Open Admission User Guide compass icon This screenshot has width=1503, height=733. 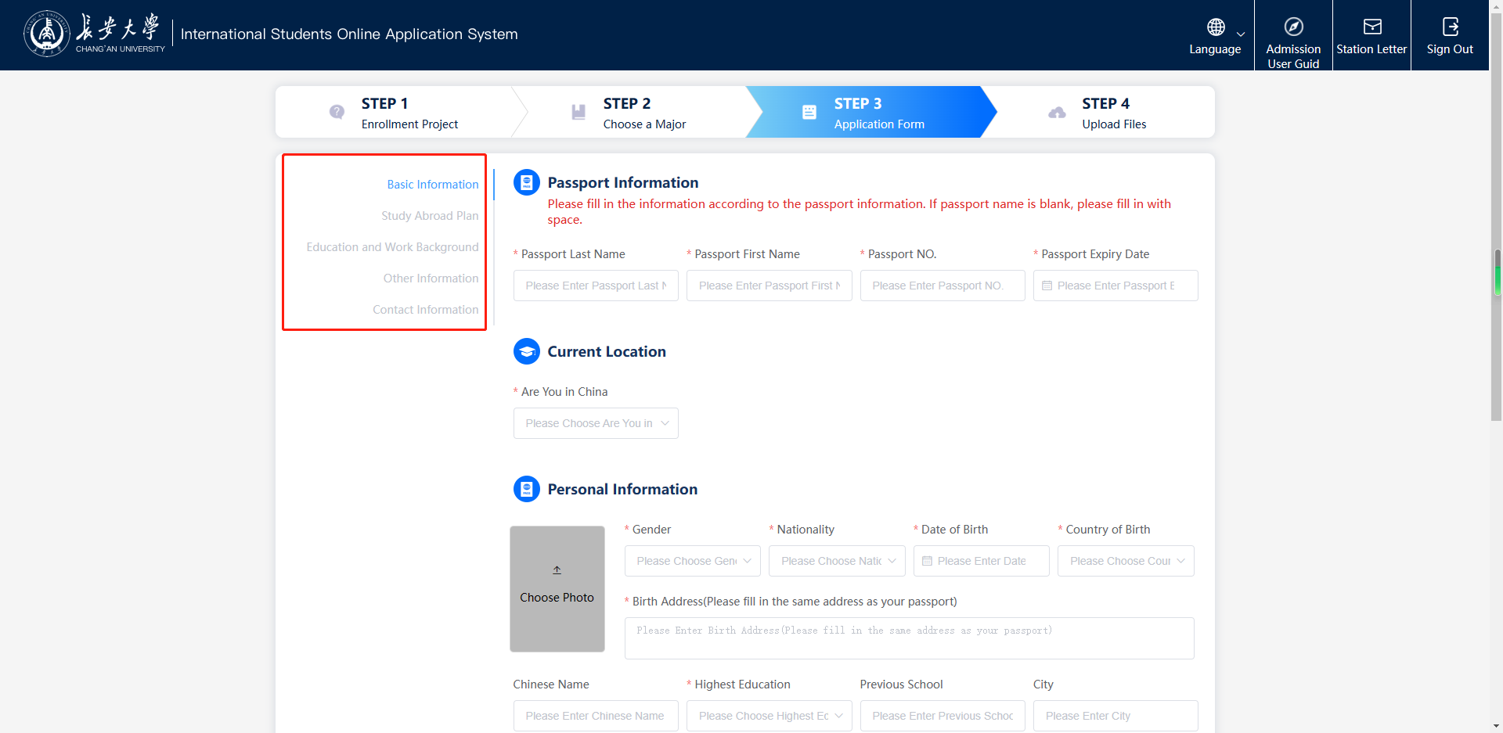point(1293,27)
